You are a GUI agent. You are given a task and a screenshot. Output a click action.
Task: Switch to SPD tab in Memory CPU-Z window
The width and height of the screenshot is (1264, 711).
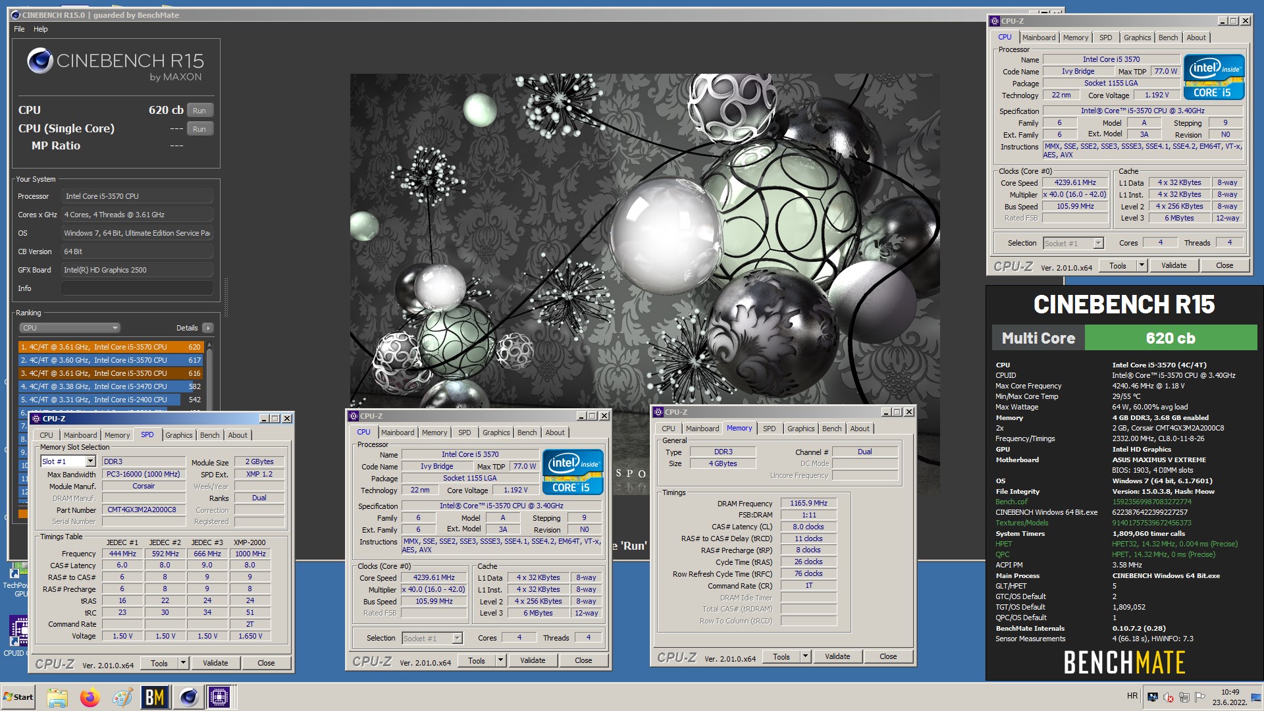(770, 429)
